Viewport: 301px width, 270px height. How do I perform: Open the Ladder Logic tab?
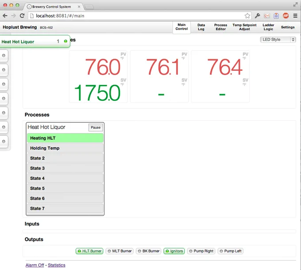tap(268, 27)
